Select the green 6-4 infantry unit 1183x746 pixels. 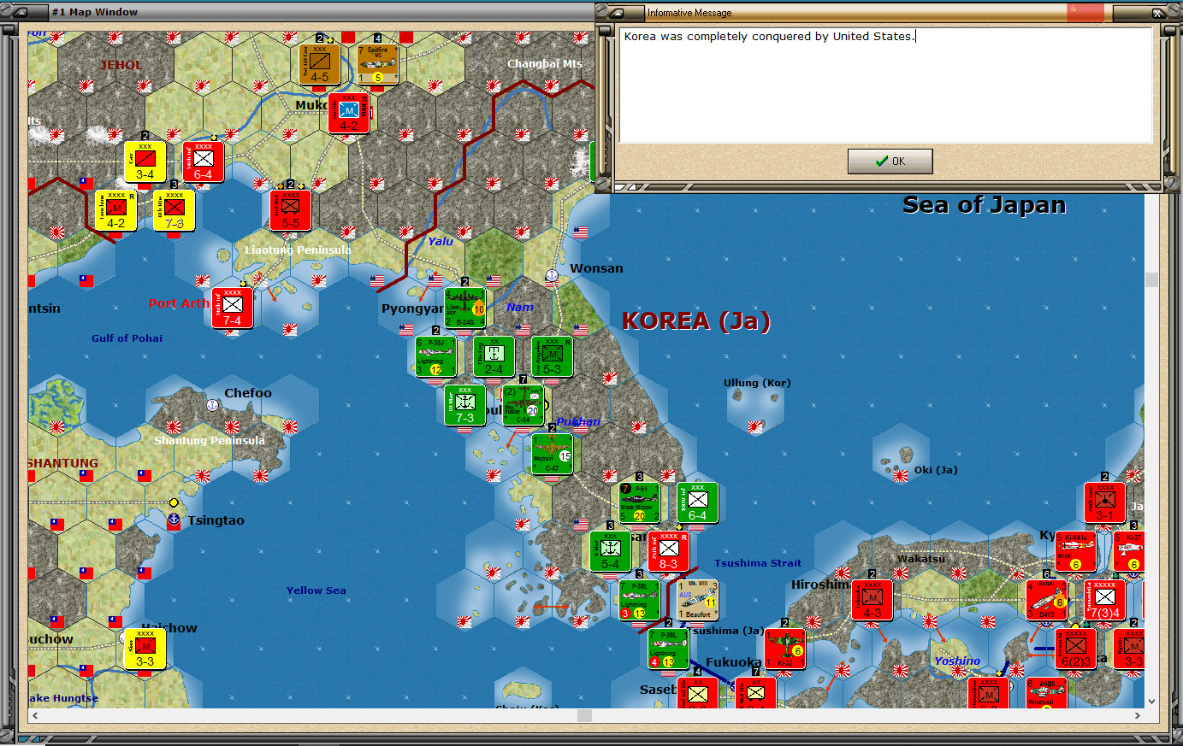point(698,502)
